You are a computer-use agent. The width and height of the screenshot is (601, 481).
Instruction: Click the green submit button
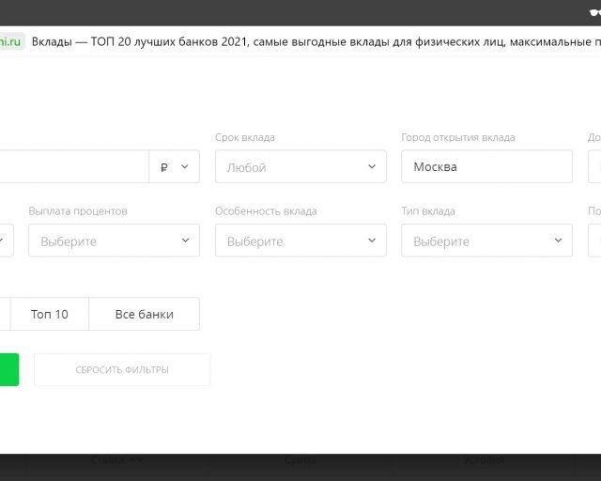[x=8, y=369]
